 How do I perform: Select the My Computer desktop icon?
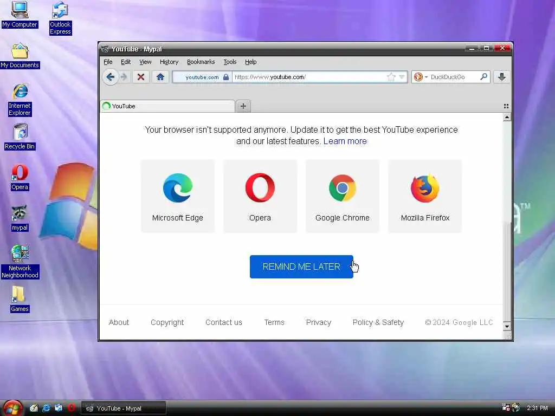(20, 15)
